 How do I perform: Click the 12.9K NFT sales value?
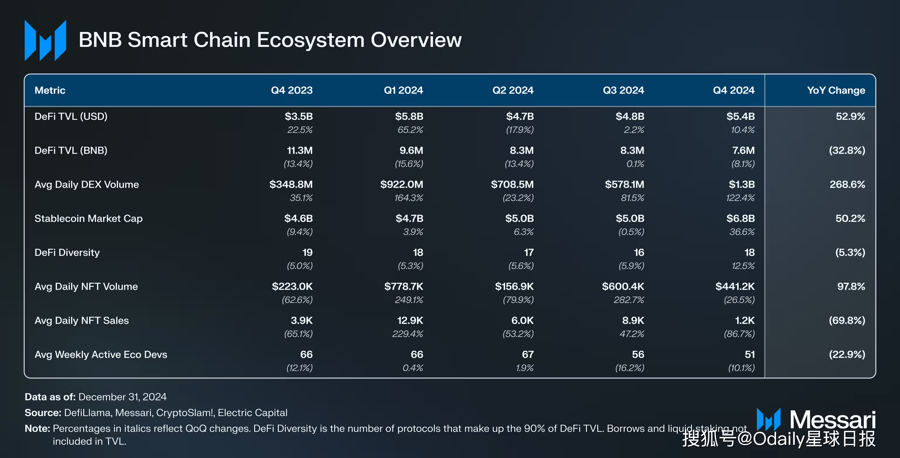410,320
